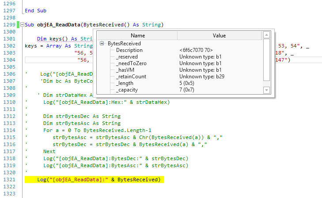Click the End Sub line
Screen dimensions: 322x198
(x=35, y=10)
